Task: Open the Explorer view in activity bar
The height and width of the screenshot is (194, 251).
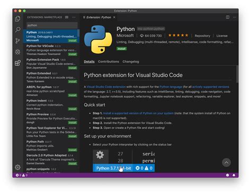Action: pyautogui.click(x=17, y=19)
